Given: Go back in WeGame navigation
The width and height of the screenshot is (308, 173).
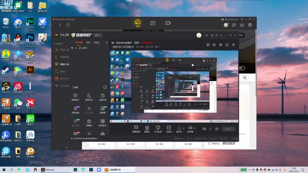Looking at the screenshot, I should pyautogui.click(x=60, y=25).
